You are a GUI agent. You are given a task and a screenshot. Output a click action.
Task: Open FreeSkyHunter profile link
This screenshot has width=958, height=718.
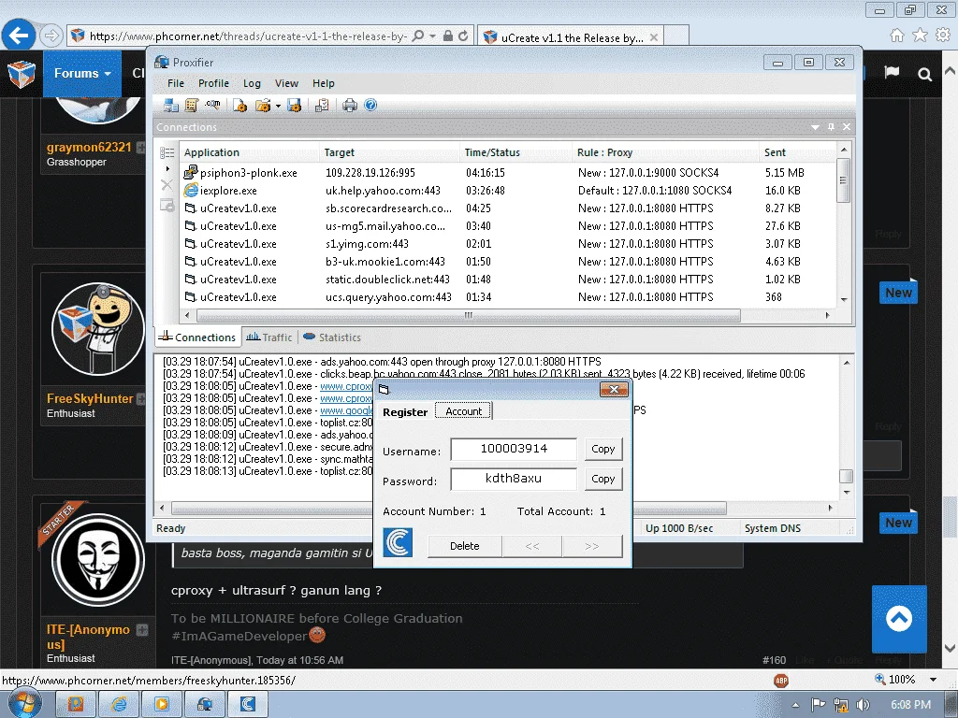click(x=90, y=398)
